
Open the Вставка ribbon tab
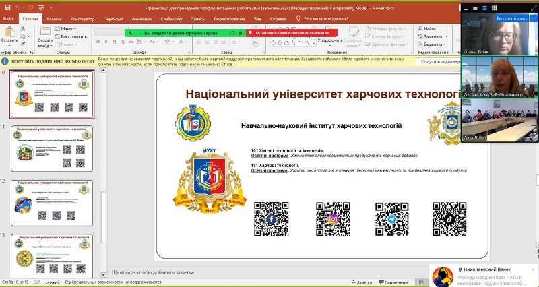point(55,19)
